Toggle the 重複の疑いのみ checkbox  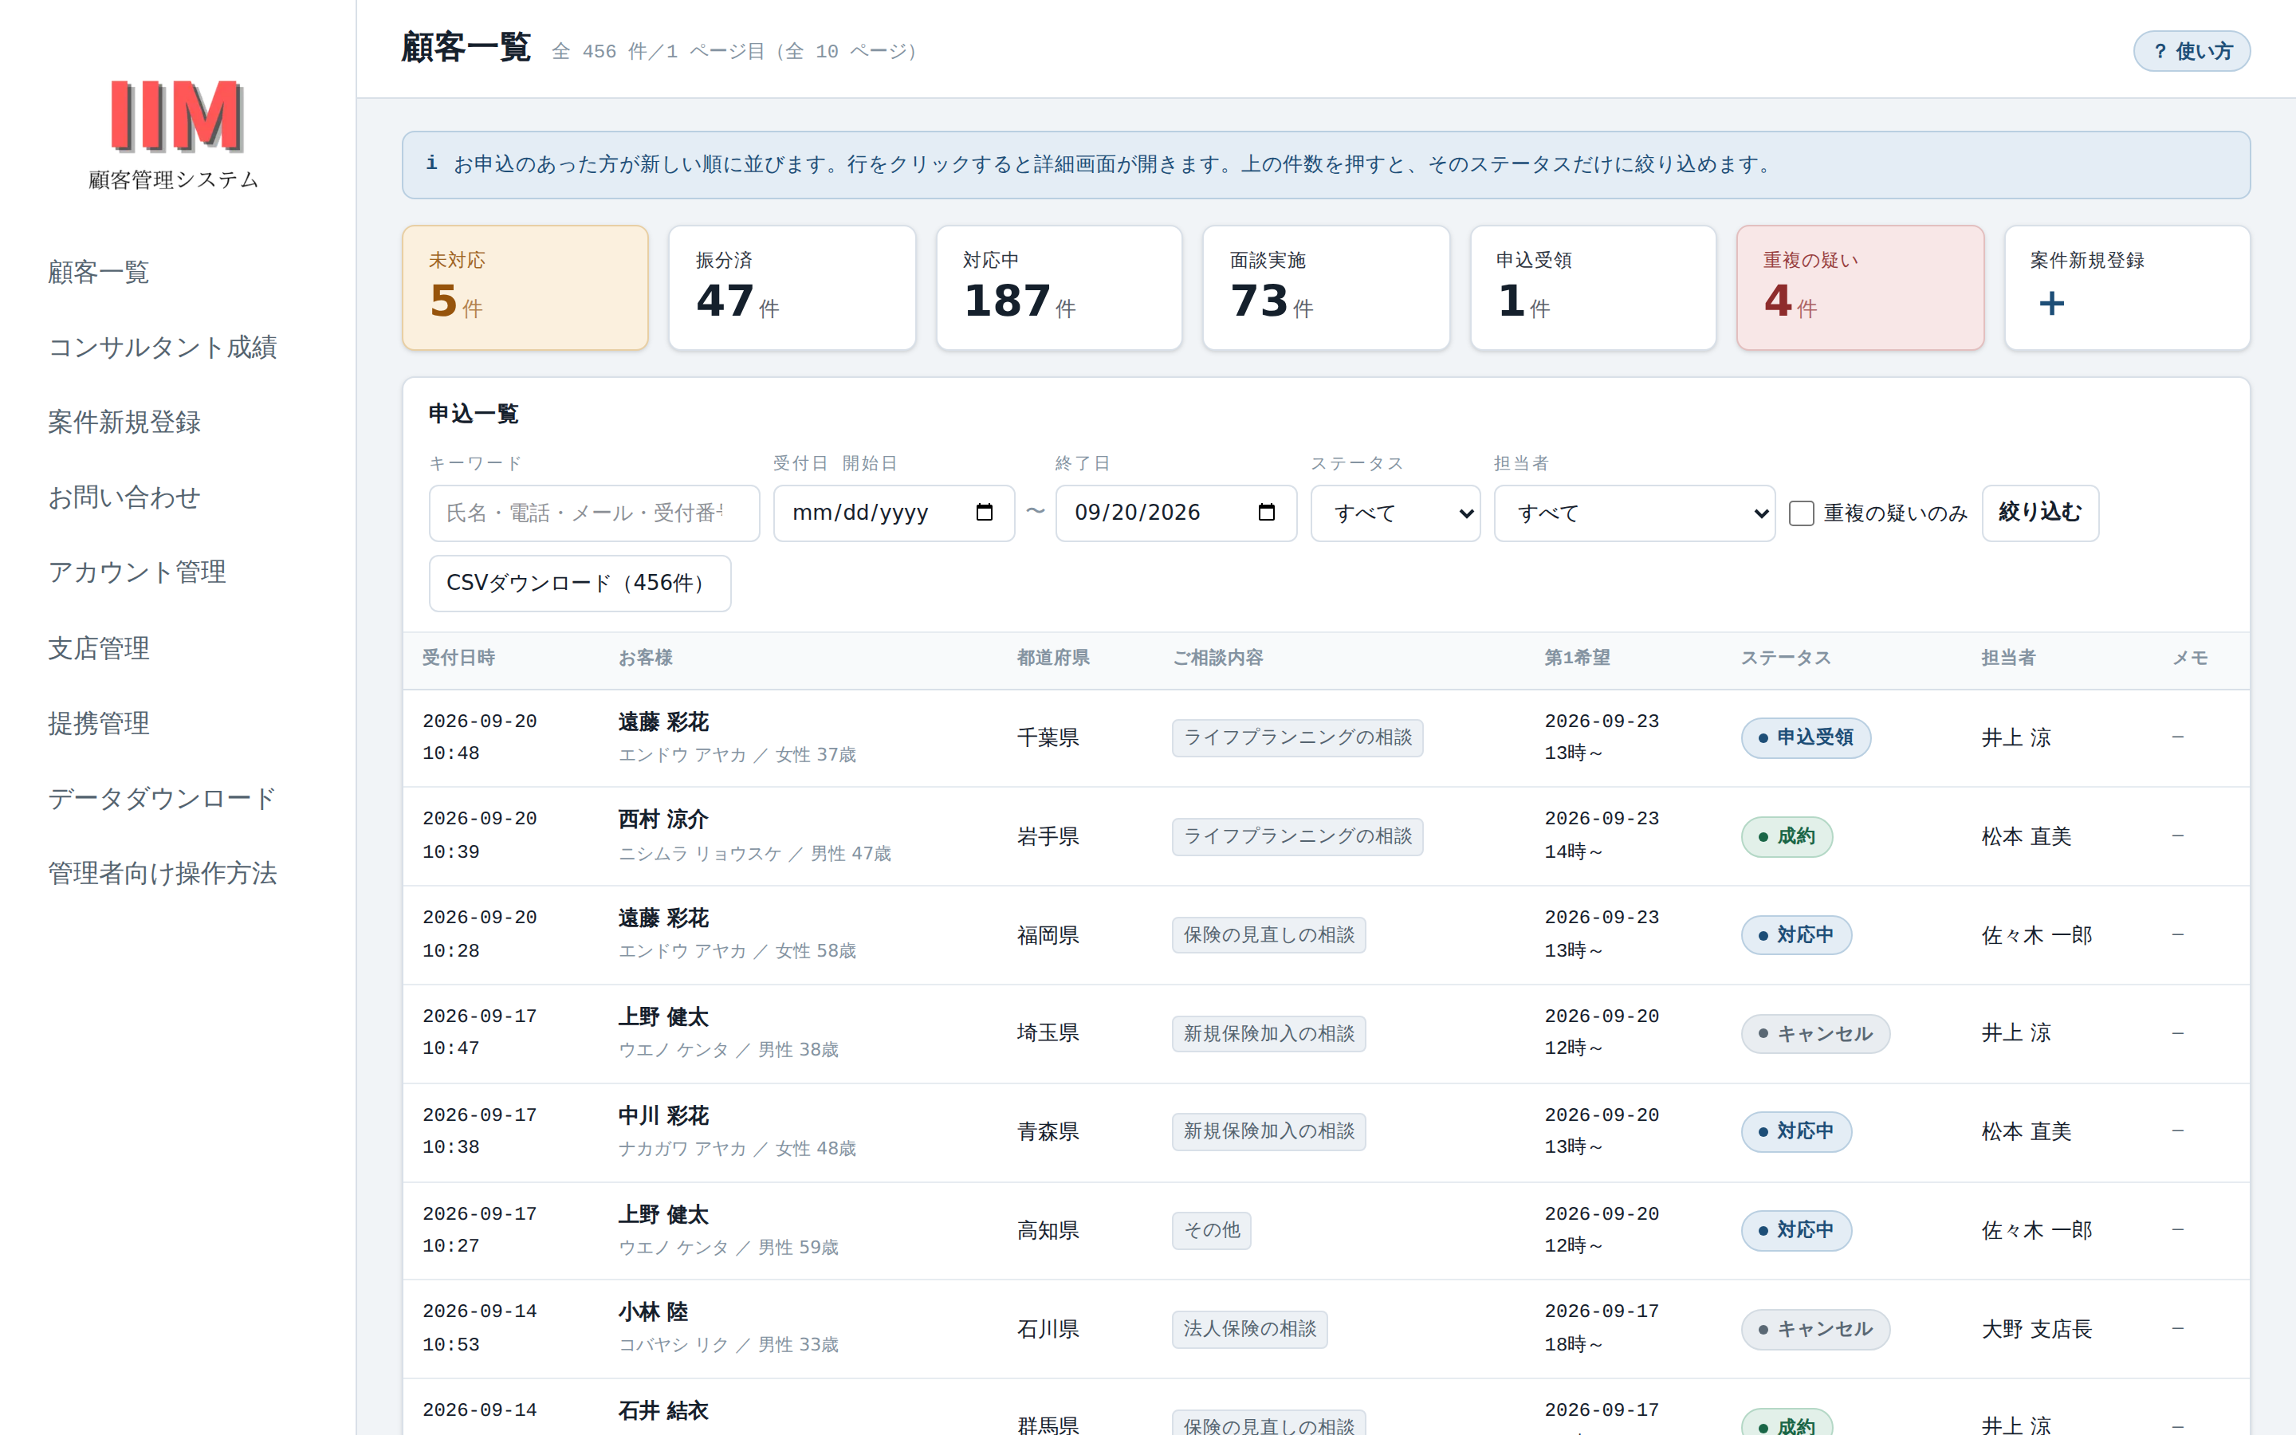1801,513
